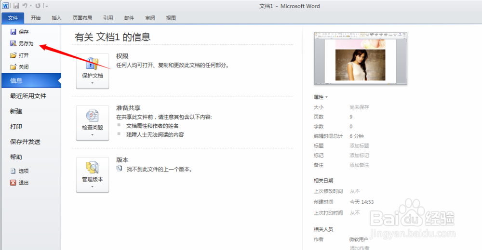
Task: Click the 文档属性和作者的姓名 text
Action: click(152, 126)
